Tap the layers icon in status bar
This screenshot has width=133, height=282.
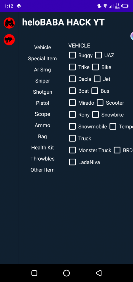(19, 6)
